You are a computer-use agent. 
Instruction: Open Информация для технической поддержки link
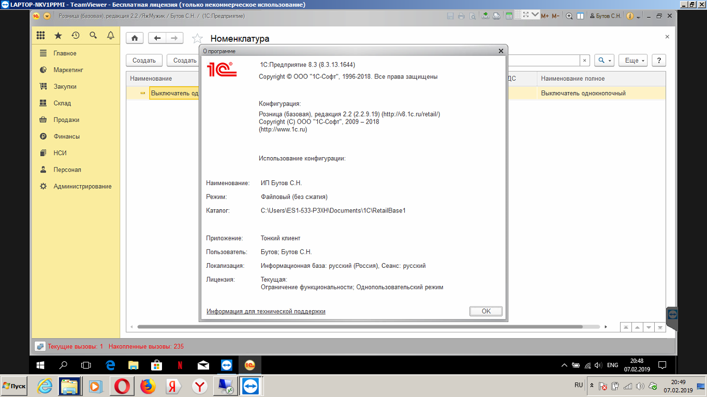point(266,311)
